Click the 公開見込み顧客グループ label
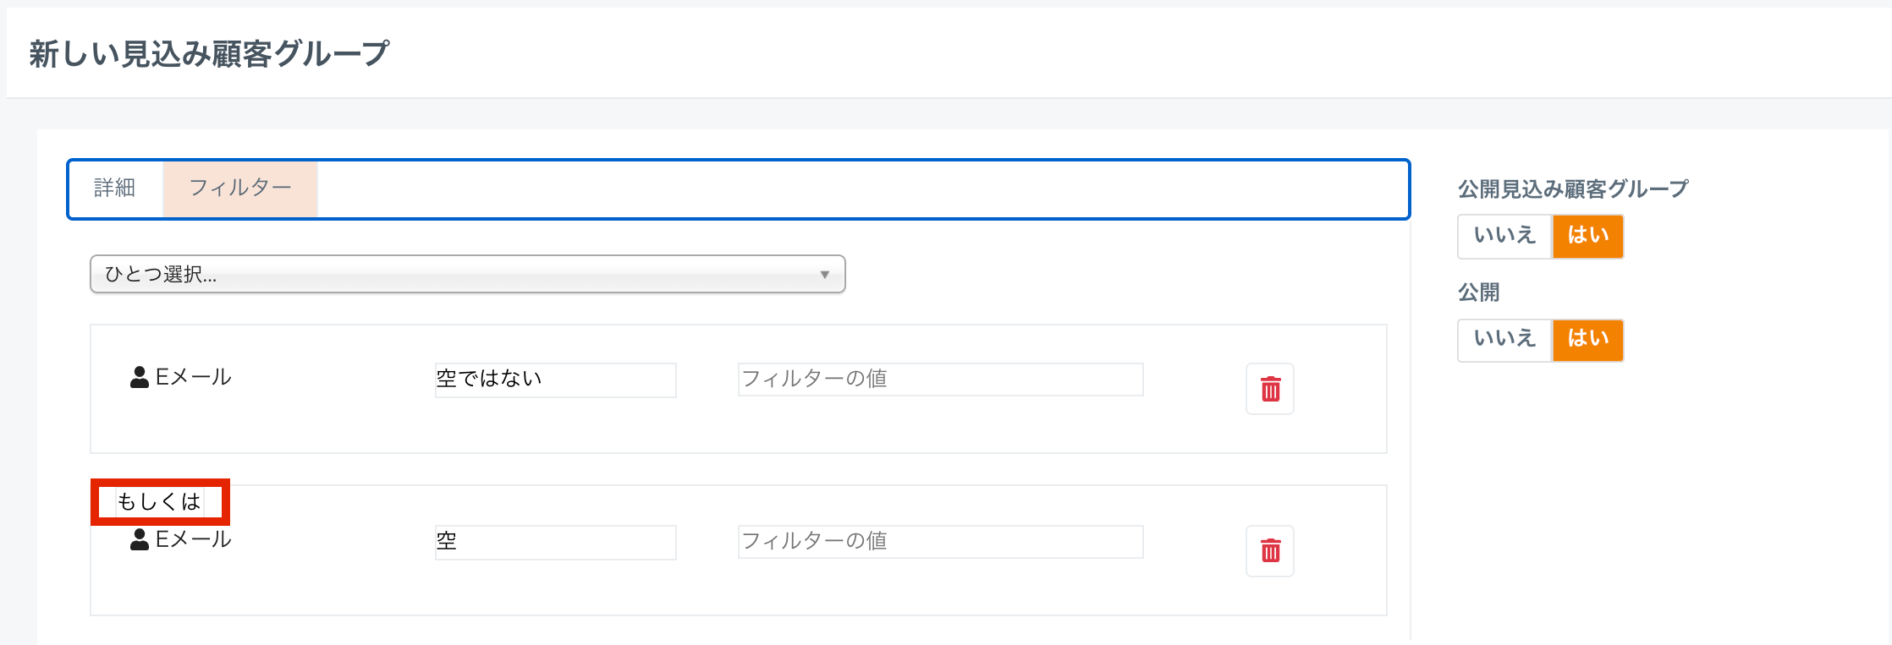This screenshot has width=1892, height=645. 1572,189
